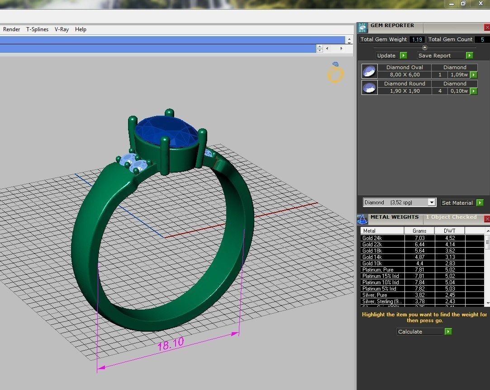Click the Total Gem Count value field

point(482,39)
